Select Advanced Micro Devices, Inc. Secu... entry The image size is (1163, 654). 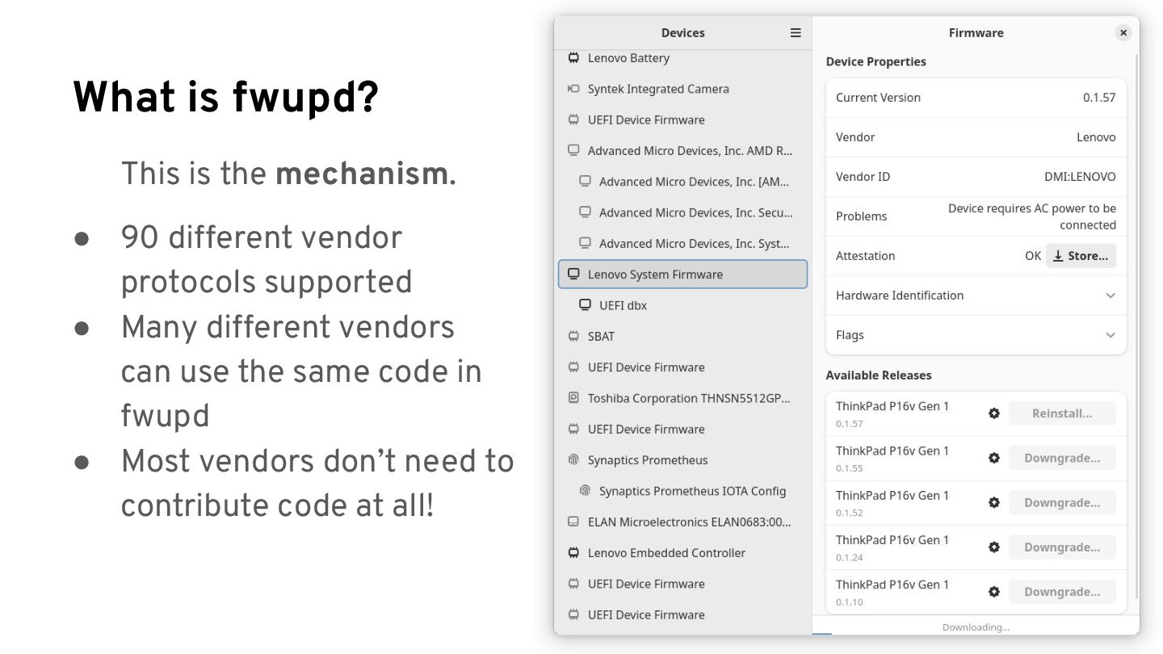(x=682, y=212)
